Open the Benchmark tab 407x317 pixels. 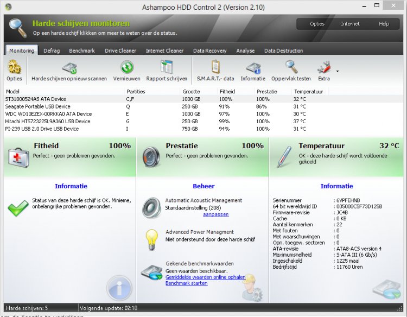tap(82, 50)
